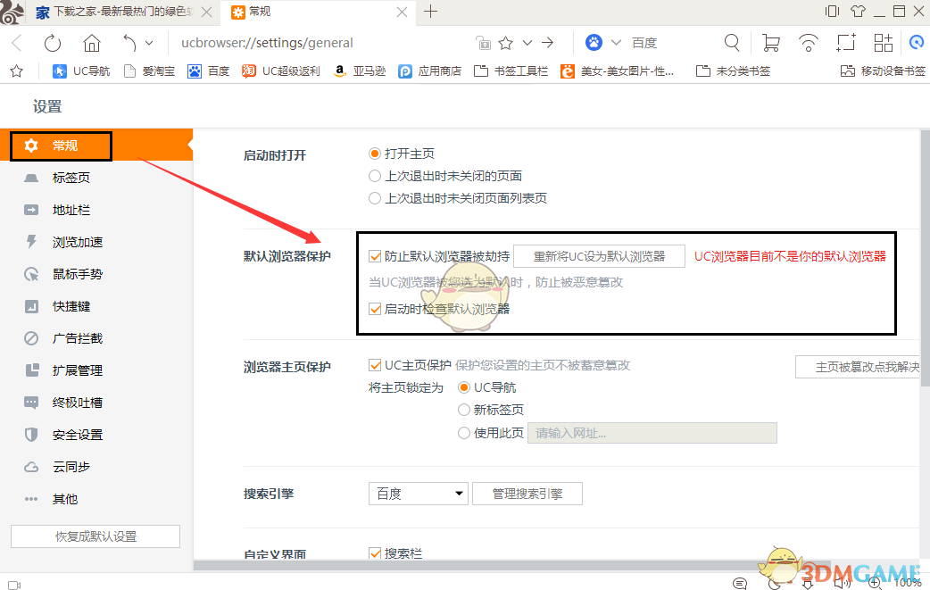Click the 云同步 cloud icon
Screen dimensions: 930x590
(x=30, y=467)
